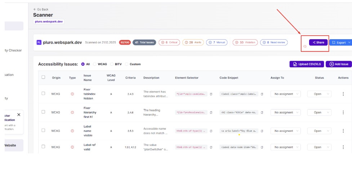This screenshot has width=352, height=171.
Task: Click alert type icon for Label name visible
Action: [x=72, y=131]
